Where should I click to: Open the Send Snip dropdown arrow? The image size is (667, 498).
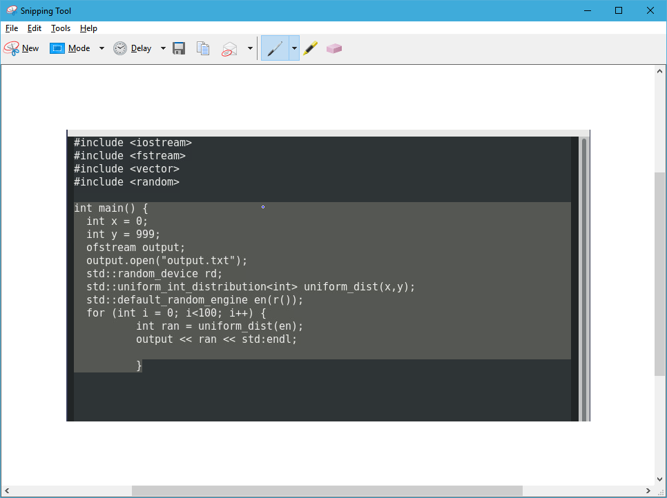[250, 48]
